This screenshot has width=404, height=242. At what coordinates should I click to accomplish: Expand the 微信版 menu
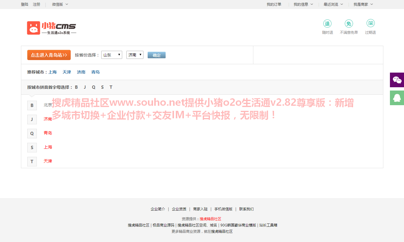(60, 4)
